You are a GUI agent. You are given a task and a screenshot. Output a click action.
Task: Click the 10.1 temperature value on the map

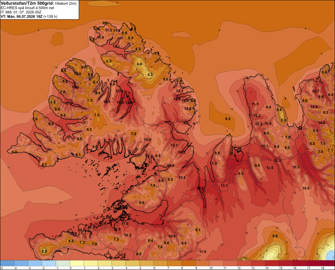(265, 146)
